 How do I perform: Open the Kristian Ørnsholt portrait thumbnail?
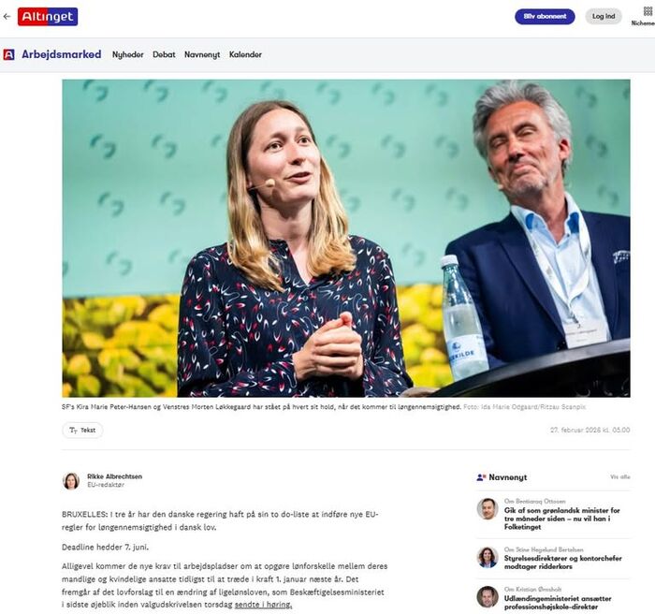tap(488, 596)
